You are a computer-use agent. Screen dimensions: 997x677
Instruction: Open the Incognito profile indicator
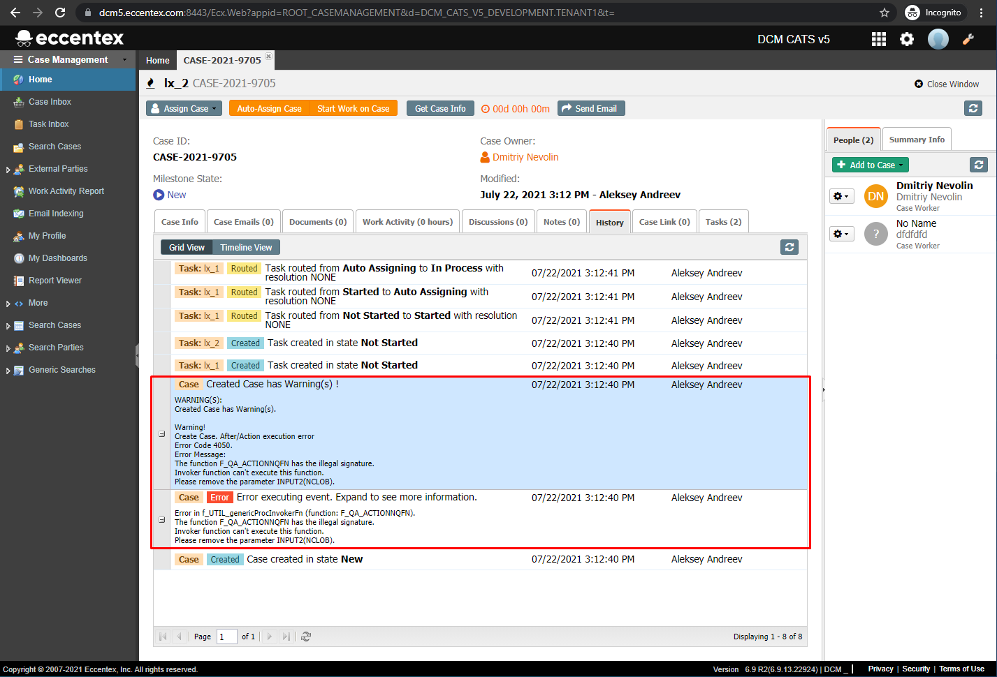coord(933,13)
